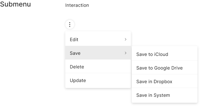Select Save to Google Drive option
Screen dimensions: 201x107
tap(165, 68)
